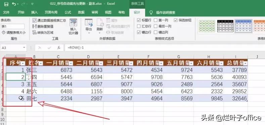Open the 一月销量 filter dropdown
265x125 pixels.
(x=71, y=63)
